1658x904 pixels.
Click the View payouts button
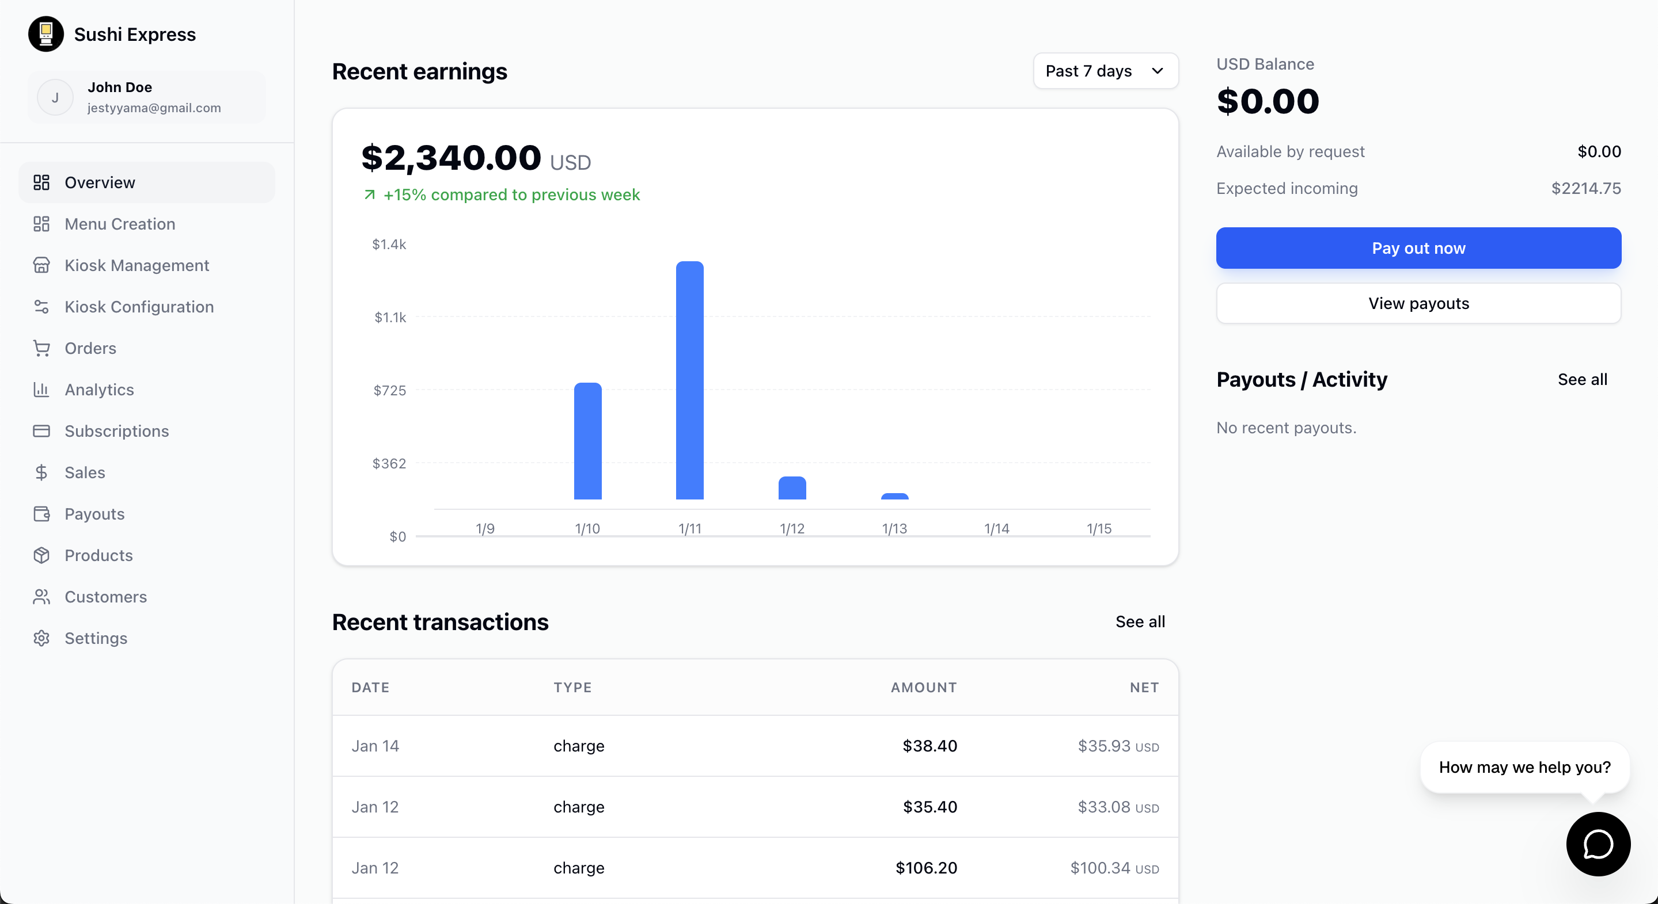click(1418, 303)
